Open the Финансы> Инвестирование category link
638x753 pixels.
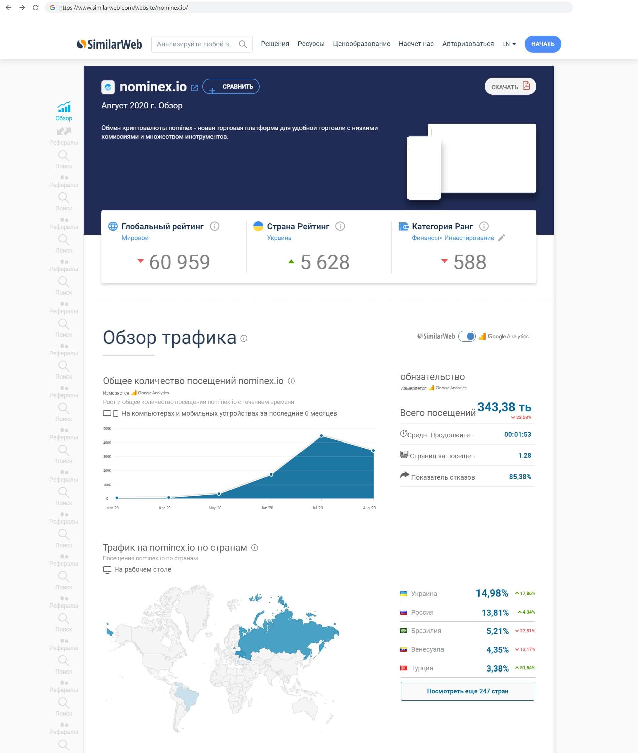[453, 238]
